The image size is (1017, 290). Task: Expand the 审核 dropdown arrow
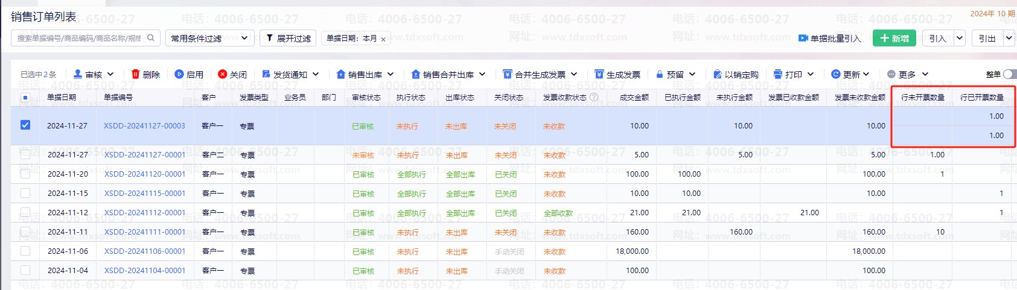[110, 74]
